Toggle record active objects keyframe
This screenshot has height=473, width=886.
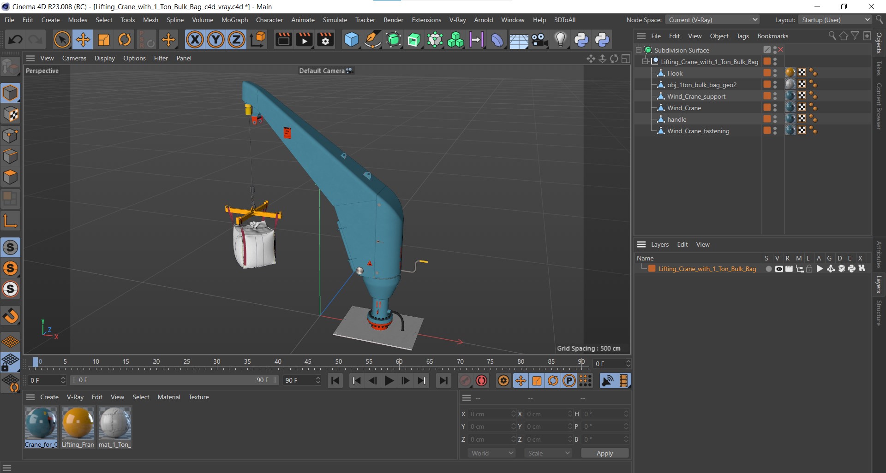[x=465, y=381]
